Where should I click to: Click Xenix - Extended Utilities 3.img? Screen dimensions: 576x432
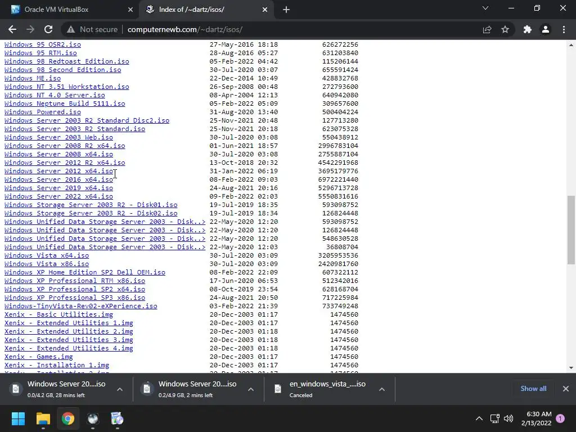tap(69, 340)
